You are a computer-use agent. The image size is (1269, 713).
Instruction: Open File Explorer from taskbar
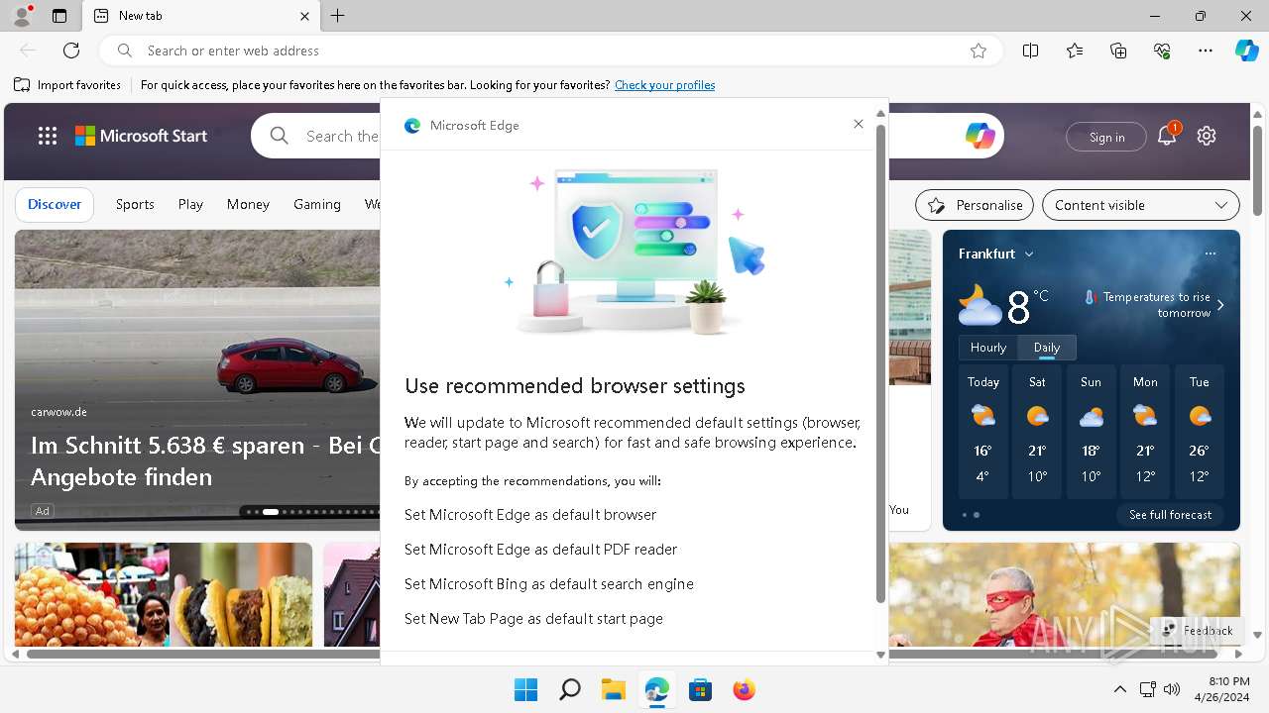pyautogui.click(x=614, y=690)
